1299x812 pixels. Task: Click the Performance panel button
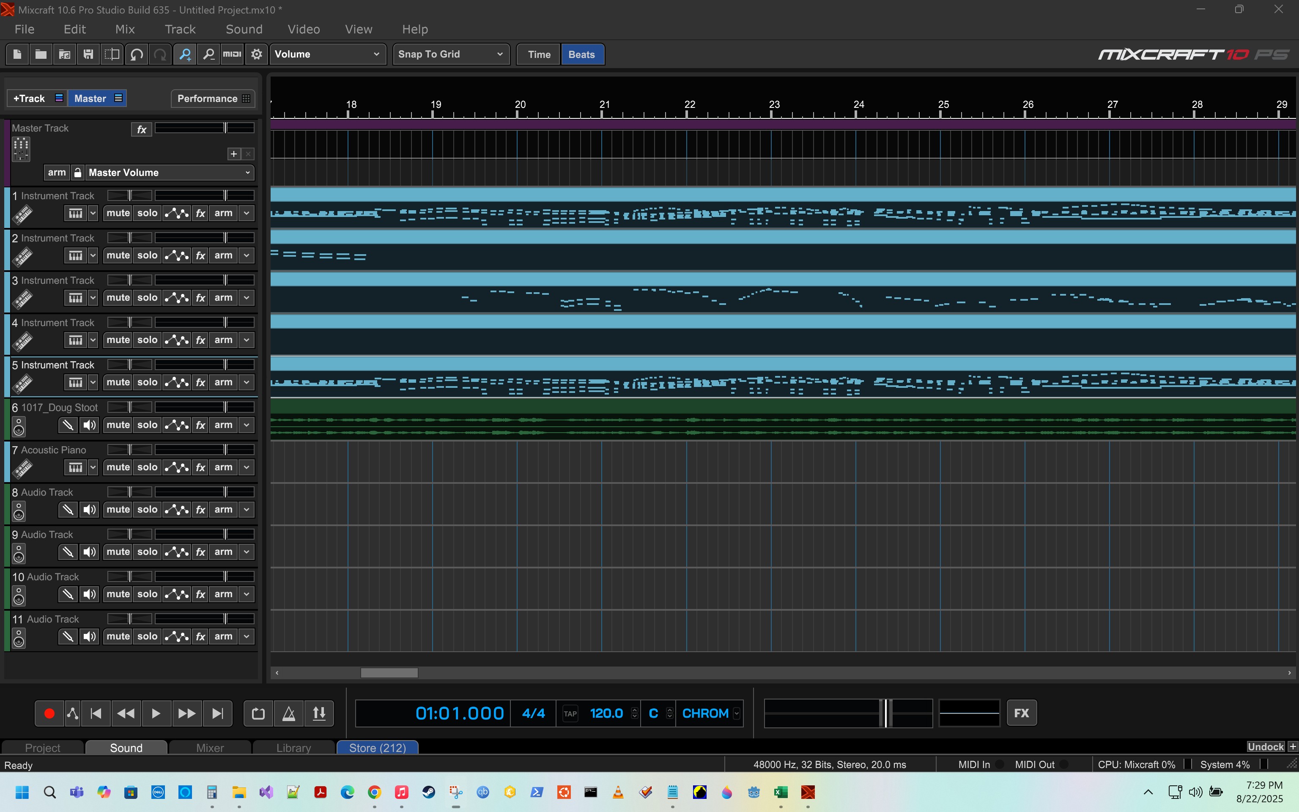click(x=213, y=99)
